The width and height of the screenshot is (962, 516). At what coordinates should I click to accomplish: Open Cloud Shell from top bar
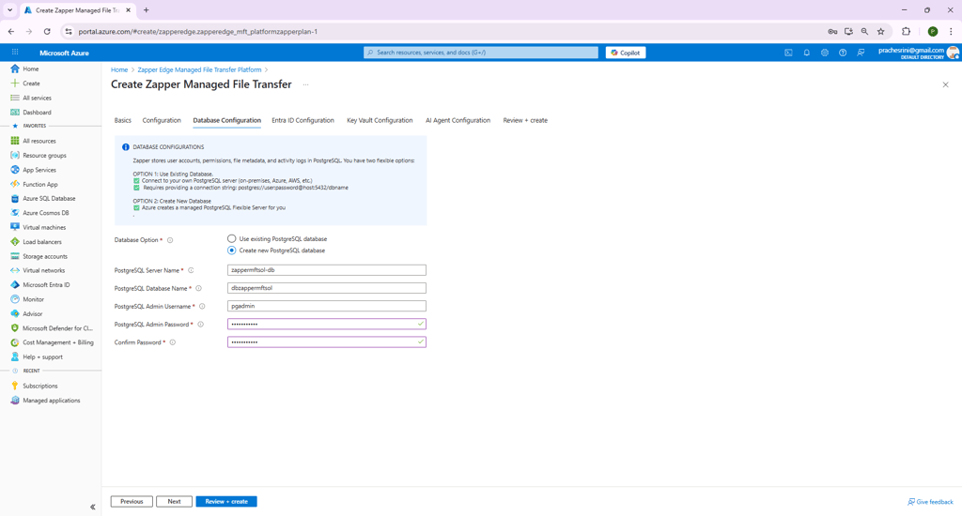pyautogui.click(x=788, y=53)
